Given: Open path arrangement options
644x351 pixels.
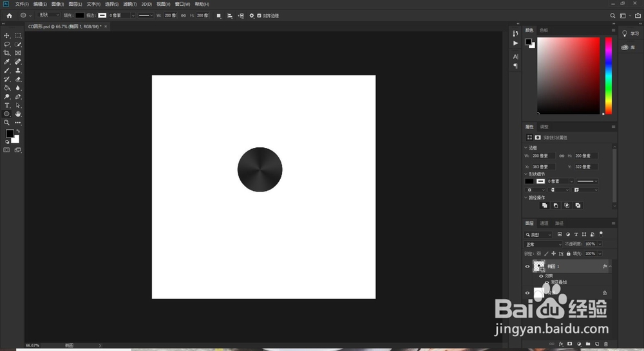Looking at the screenshot, I should point(241,15).
